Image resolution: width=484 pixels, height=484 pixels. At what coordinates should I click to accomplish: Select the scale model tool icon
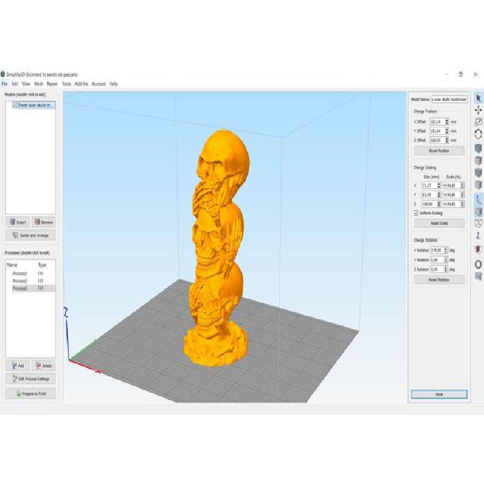point(478,122)
